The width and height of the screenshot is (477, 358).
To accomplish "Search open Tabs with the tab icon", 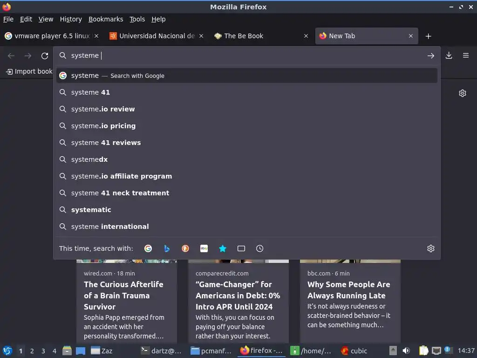I will coord(241,248).
